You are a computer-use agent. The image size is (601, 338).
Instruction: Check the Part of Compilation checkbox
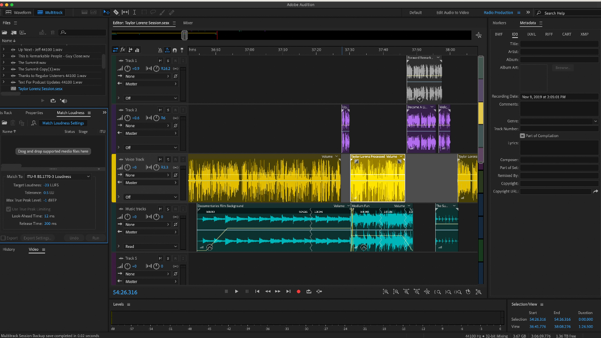(523, 136)
